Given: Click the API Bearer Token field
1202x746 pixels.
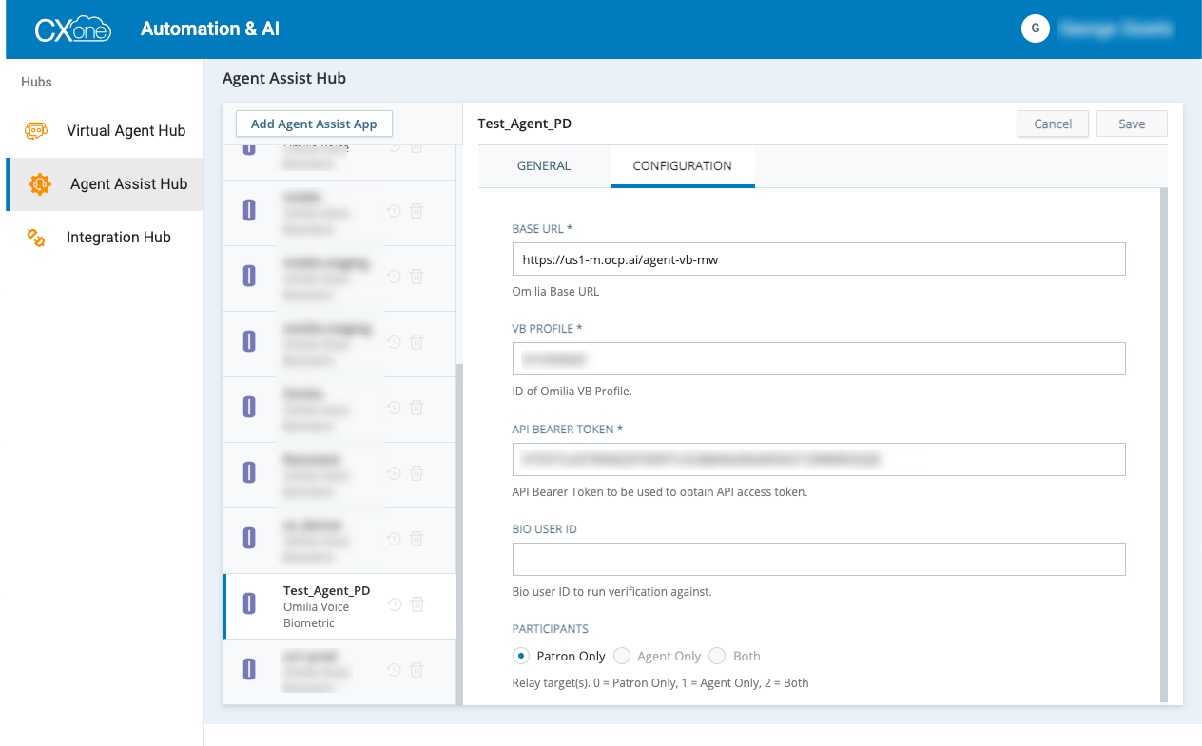Looking at the screenshot, I should pos(818,459).
